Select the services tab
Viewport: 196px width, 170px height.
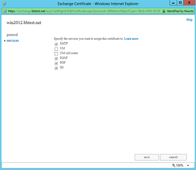[13, 40]
